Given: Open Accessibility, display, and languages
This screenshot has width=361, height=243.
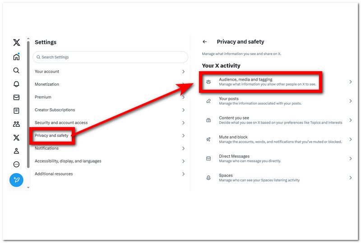Looking at the screenshot, I should click(68, 161).
